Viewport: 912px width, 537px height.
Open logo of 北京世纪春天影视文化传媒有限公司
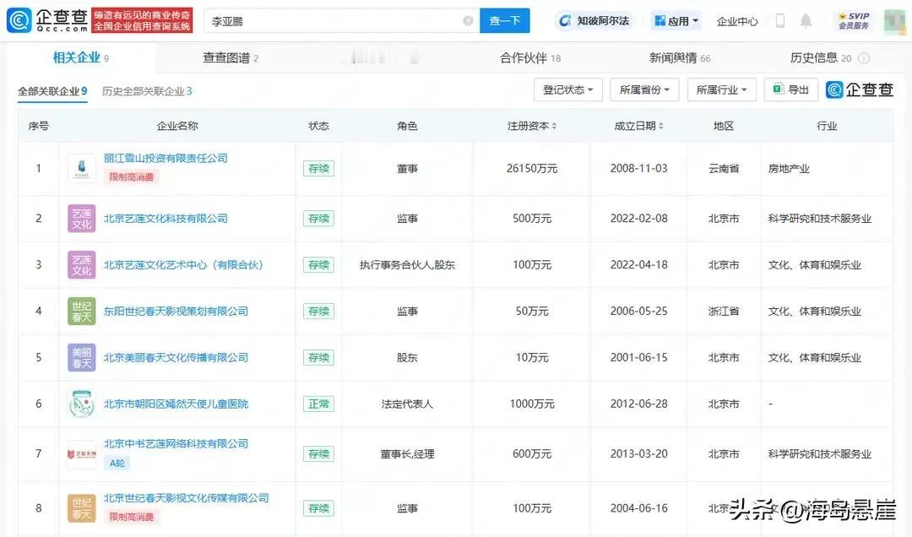[81, 508]
